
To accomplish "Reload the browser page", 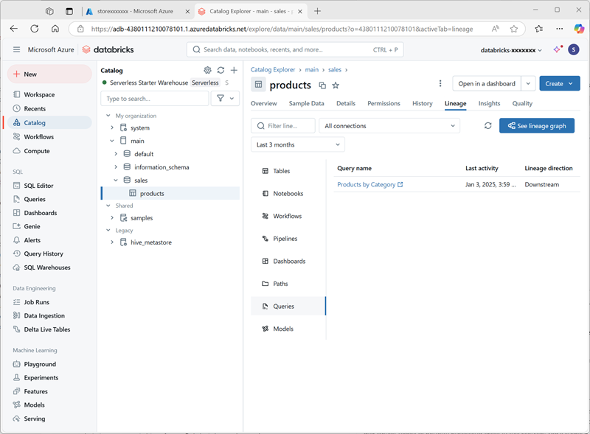I will pyautogui.click(x=34, y=29).
